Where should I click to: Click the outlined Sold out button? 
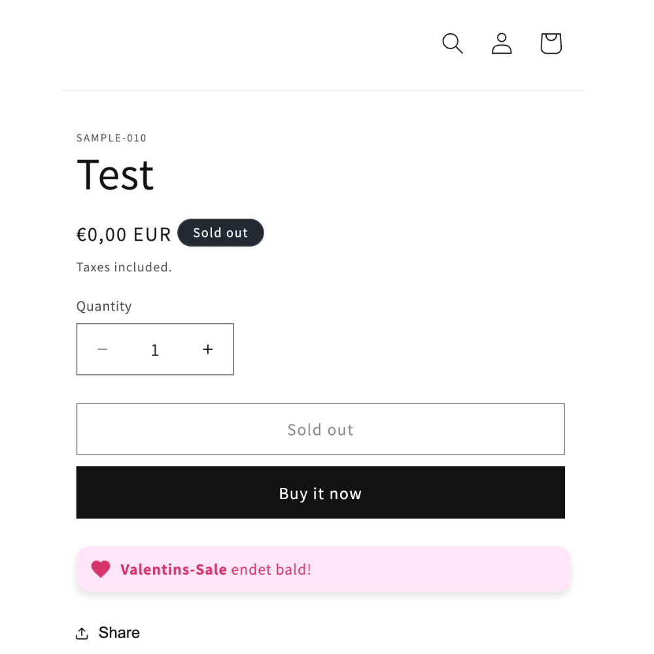coord(320,429)
